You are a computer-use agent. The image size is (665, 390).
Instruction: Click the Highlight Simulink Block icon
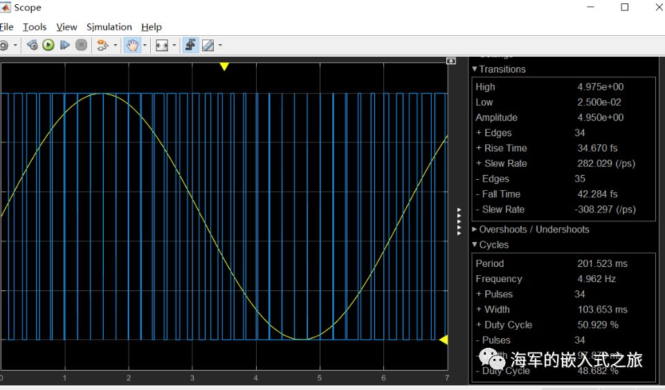click(102, 45)
